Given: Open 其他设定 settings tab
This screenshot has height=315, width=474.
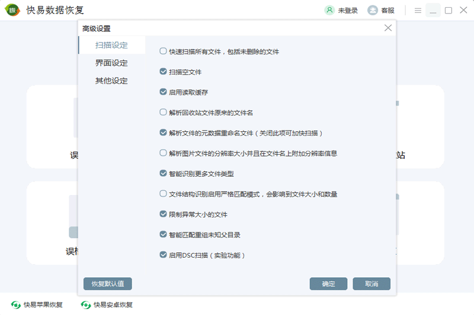Looking at the screenshot, I should coord(111,81).
